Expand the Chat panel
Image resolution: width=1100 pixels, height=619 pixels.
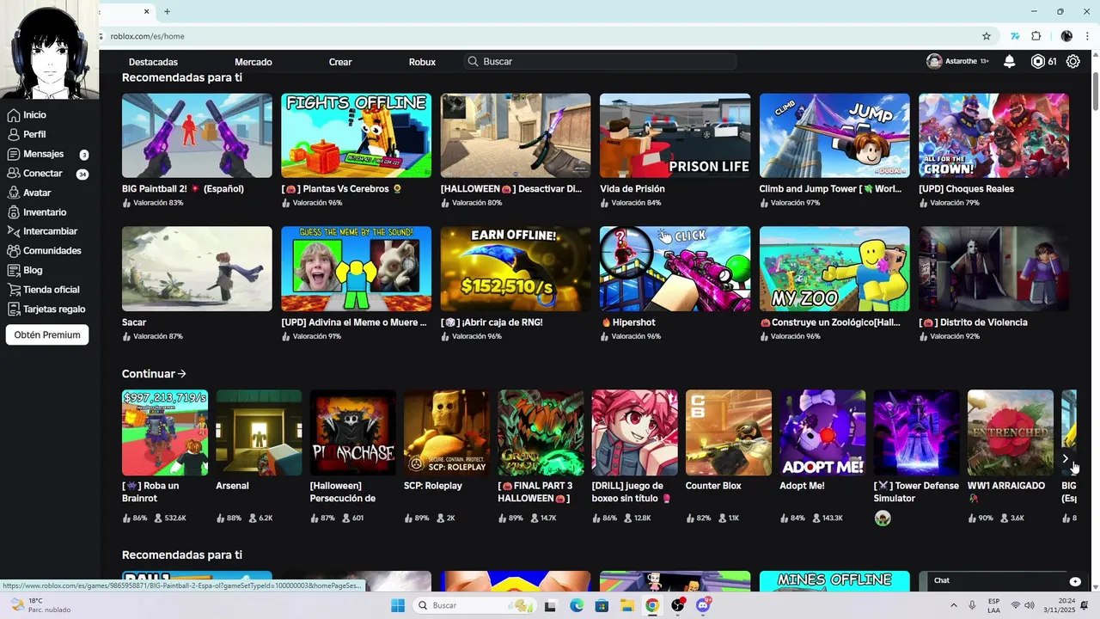click(x=1074, y=581)
